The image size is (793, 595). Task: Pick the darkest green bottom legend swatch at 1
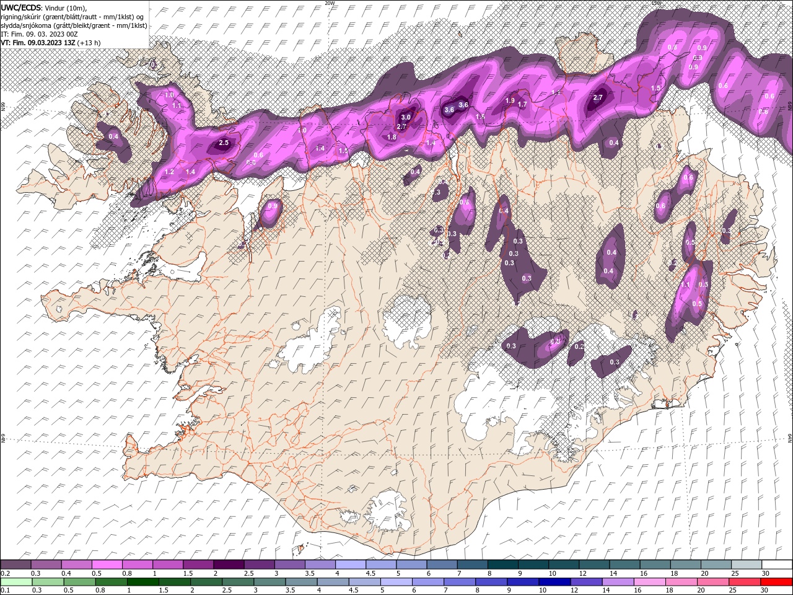pyautogui.click(x=142, y=582)
